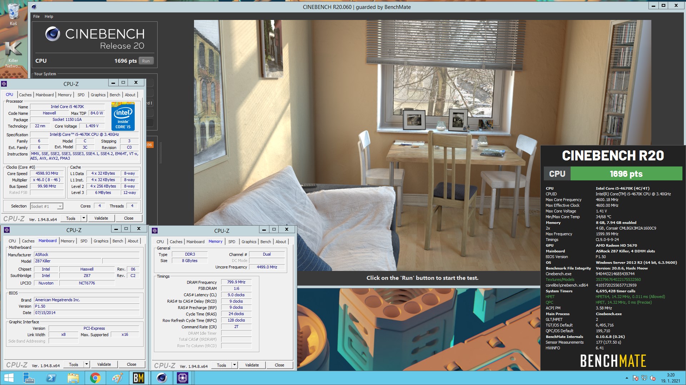Open Google Chrome from the taskbar
Viewport: 686px width, 385px height.
pos(95,378)
